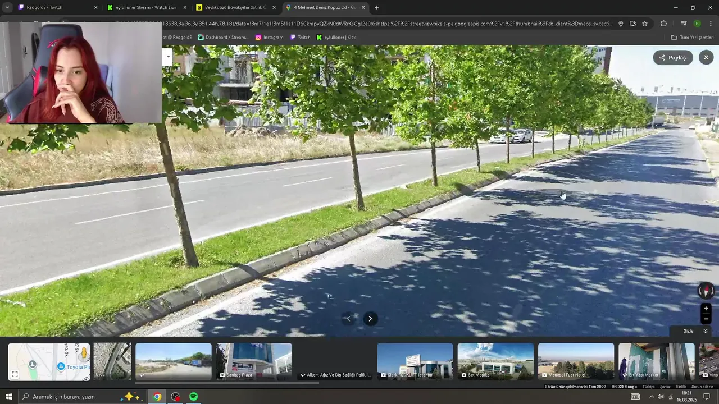This screenshot has height=404, width=719.
Task: Open the eylulloner | Kick bookmark
Action: coord(336,38)
